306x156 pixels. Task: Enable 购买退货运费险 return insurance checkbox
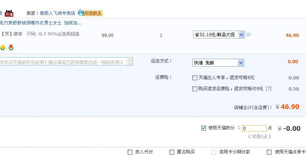[195, 89]
